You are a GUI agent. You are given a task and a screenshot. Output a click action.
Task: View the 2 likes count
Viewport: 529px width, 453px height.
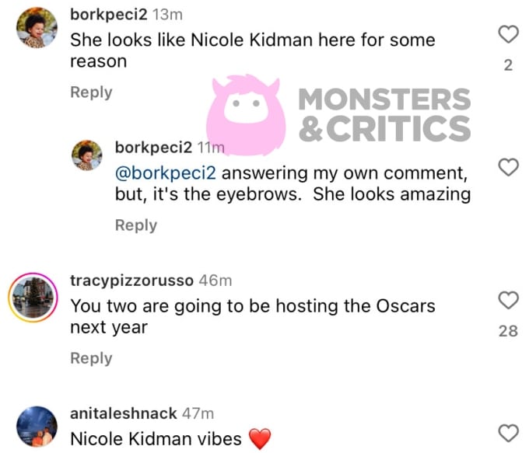coord(508,66)
